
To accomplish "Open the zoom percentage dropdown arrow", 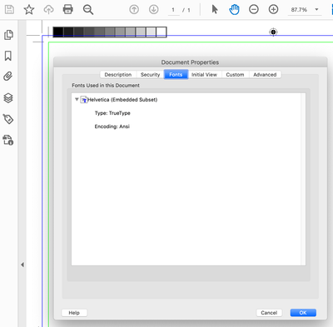I will [x=316, y=9].
